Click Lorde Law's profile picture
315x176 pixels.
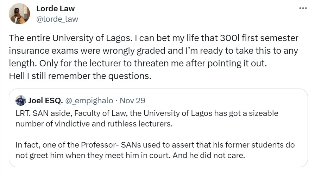tap(20, 14)
